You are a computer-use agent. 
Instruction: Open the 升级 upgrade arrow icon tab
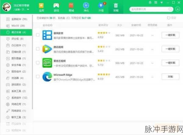[101, 7]
